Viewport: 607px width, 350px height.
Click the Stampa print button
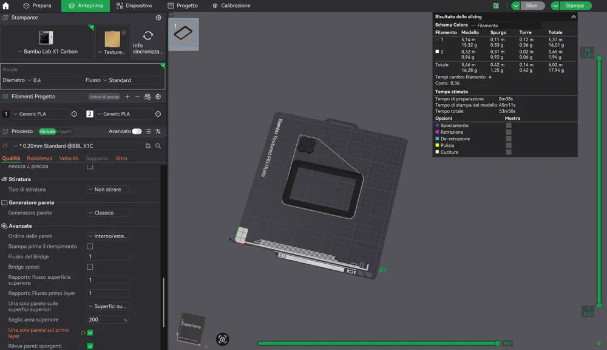(x=575, y=6)
